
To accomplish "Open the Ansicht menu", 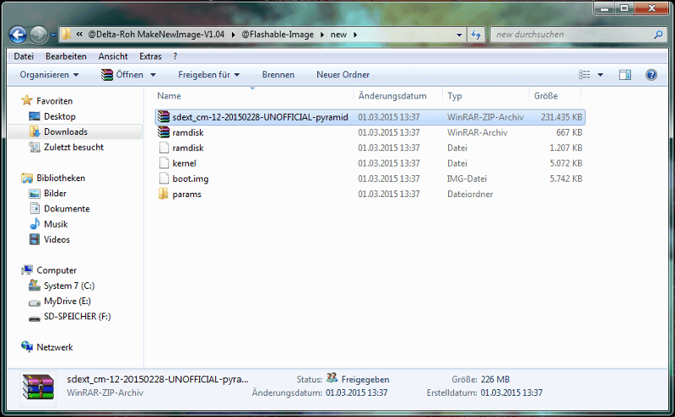I will 113,56.
